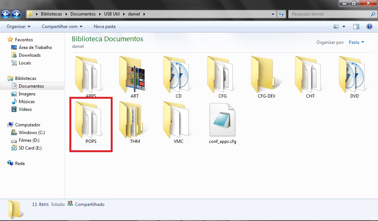The image size is (378, 221).
Task: Open the CFG-DEV folder
Action: click(x=266, y=76)
